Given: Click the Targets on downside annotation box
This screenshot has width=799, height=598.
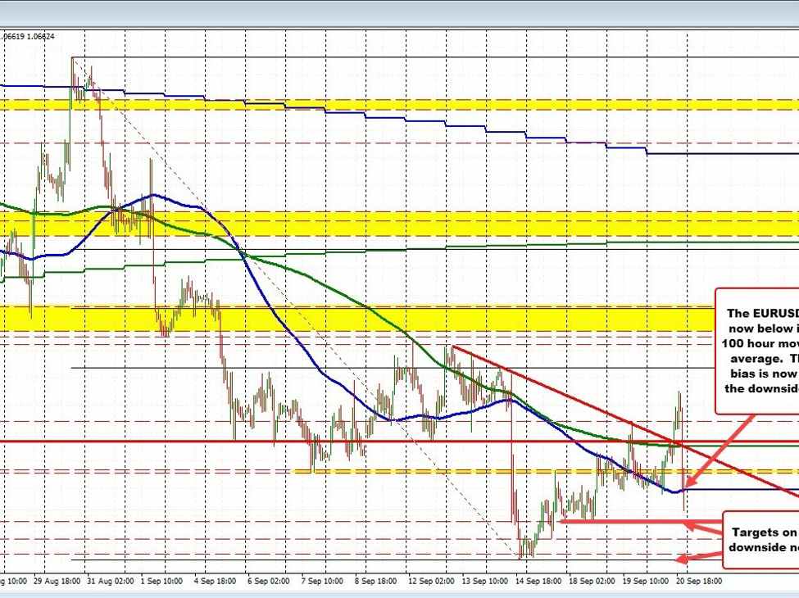Looking at the screenshot, I should click(760, 539).
